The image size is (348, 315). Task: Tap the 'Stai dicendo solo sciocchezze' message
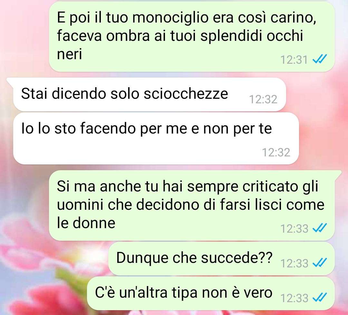click(x=150, y=94)
